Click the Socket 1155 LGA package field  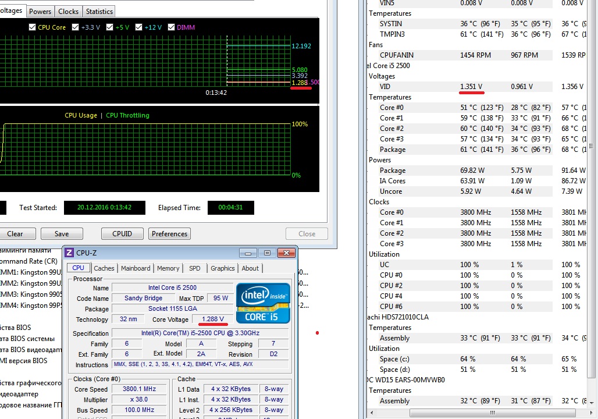tap(172, 308)
